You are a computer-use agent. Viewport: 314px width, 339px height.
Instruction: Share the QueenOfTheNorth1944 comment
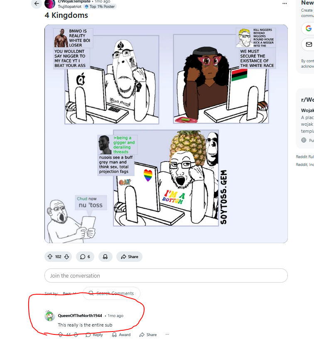(148, 335)
